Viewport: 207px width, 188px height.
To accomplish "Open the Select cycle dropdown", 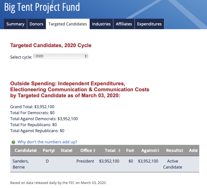I will tap(61, 56).
